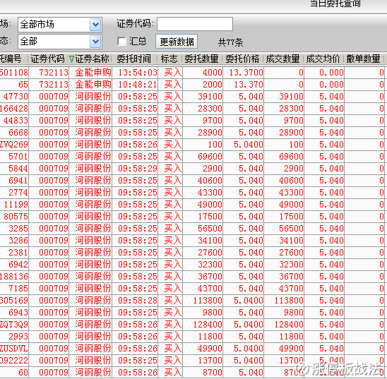Screen dimensions: 387x379
Task: Click the 更新数据 button
Action: click(x=177, y=42)
